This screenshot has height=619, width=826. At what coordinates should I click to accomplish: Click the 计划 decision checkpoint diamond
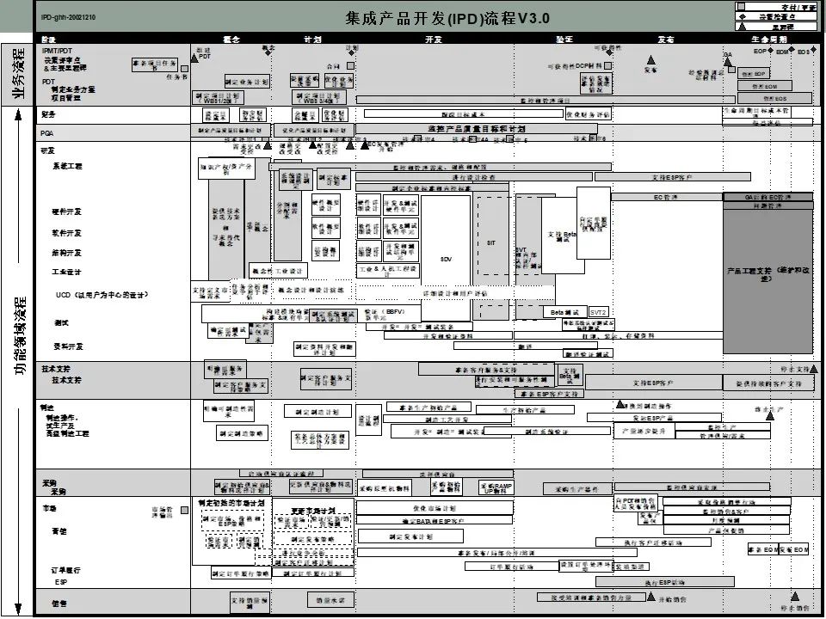tap(352, 52)
